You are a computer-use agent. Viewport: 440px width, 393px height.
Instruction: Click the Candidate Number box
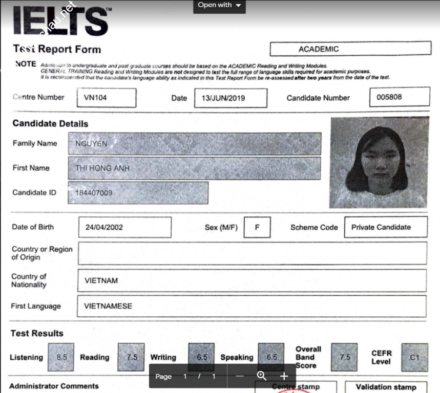[x=399, y=97]
